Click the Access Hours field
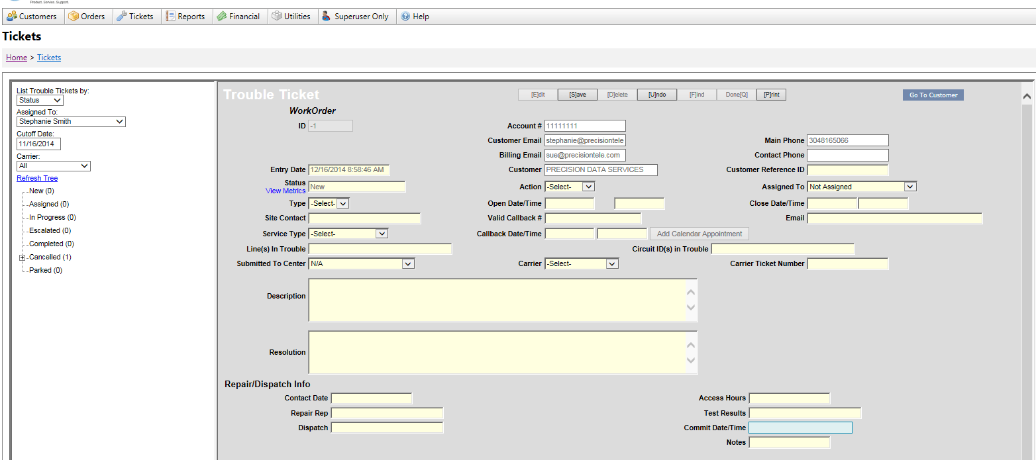 point(790,398)
